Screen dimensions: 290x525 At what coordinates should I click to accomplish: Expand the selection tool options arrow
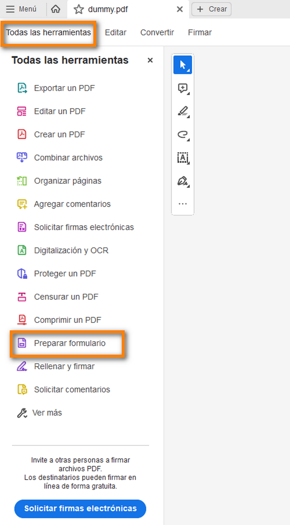(x=188, y=70)
